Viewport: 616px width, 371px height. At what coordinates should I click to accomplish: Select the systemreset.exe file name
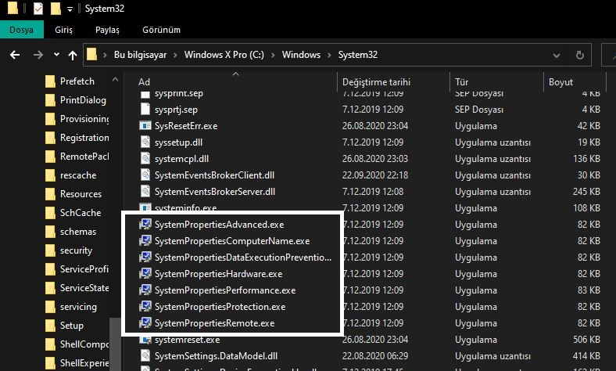click(188, 340)
